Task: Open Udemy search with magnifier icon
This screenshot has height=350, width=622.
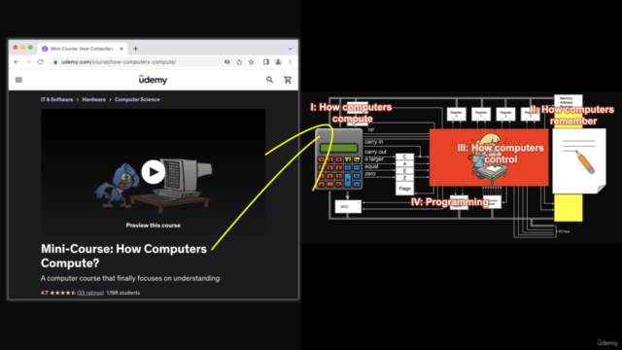Action: tap(270, 80)
